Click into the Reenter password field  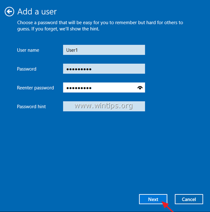(x=104, y=87)
